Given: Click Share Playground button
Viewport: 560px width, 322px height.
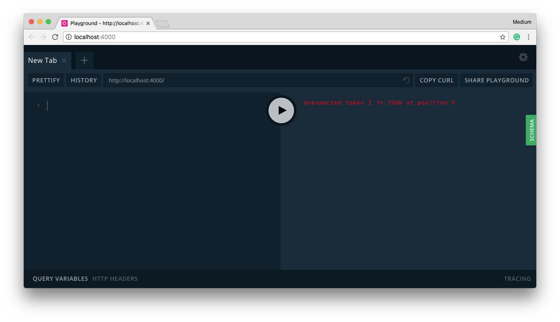Looking at the screenshot, I should click(x=496, y=80).
